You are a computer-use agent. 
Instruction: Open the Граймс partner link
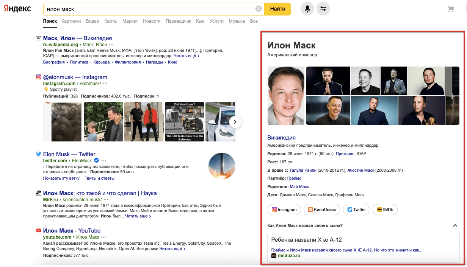[x=294, y=179]
